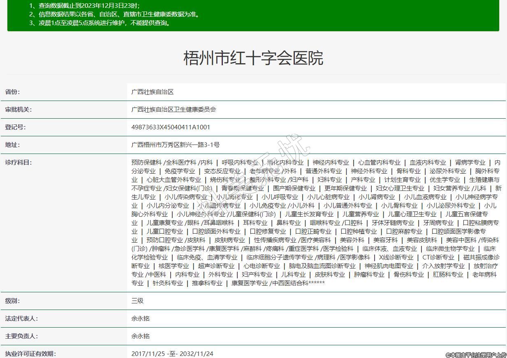The height and width of the screenshot is (358, 507).
Task: Select the 地址 field label
Action: click(x=12, y=145)
